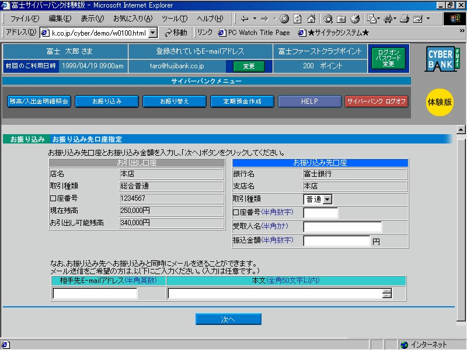
Task: Open the ファイル(F) menu
Action: (x=25, y=19)
